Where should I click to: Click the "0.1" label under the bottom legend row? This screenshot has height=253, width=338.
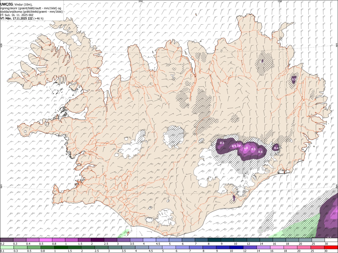[x=2, y=251]
